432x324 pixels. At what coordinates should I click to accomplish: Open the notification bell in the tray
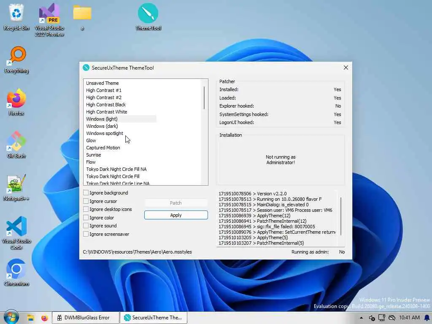427,318
